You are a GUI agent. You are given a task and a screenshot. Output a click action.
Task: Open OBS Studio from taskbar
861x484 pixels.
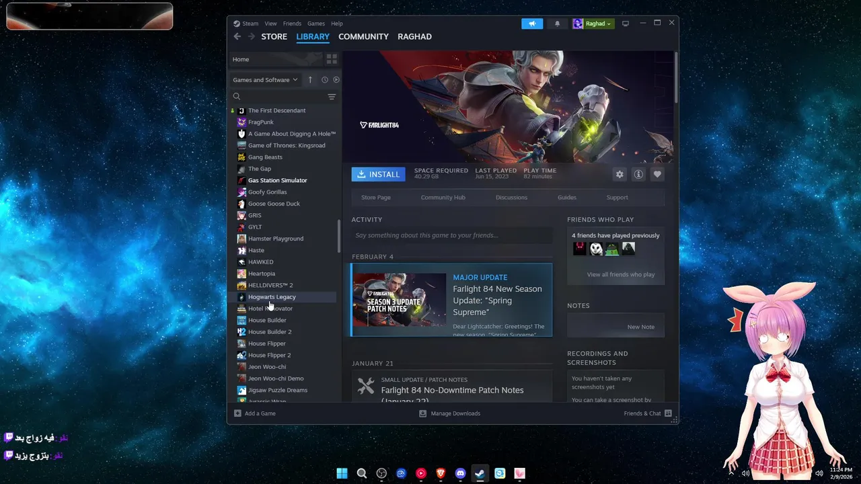click(x=381, y=473)
